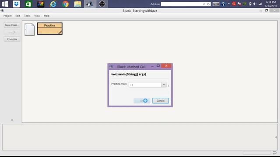Maximize the Method Call dialog

pyautogui.click(x=158, y=66)
